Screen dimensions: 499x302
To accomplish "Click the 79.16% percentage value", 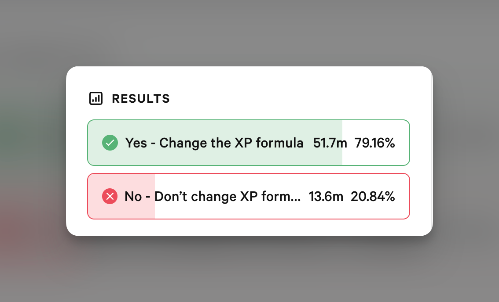I will coord(375,143).
